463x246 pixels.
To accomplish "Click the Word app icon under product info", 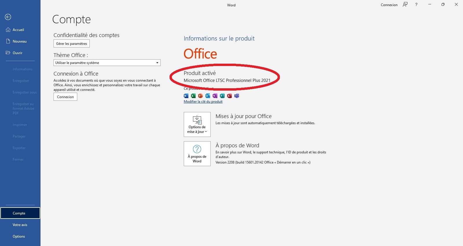I will 186,96.
